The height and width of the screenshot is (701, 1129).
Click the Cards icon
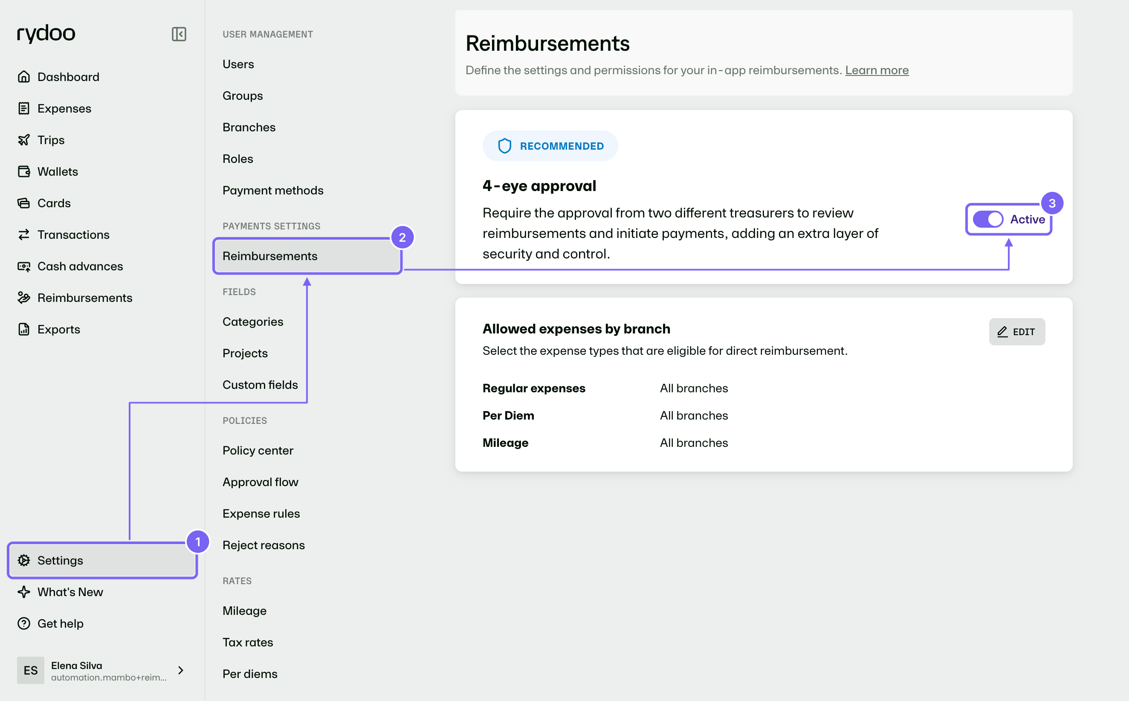click(23, 203)
